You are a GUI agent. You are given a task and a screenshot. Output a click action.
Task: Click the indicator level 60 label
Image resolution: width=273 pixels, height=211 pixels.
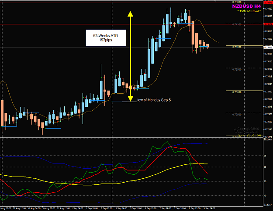(265, 167)
